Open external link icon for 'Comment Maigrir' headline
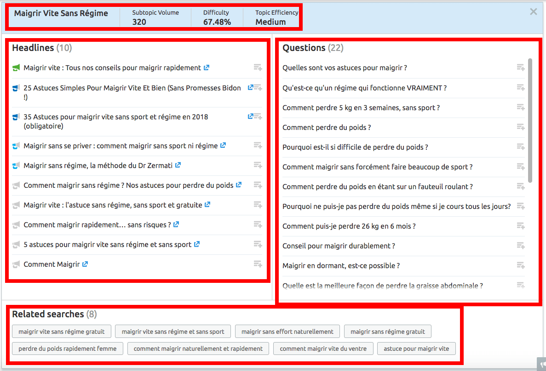 point(85,264)
